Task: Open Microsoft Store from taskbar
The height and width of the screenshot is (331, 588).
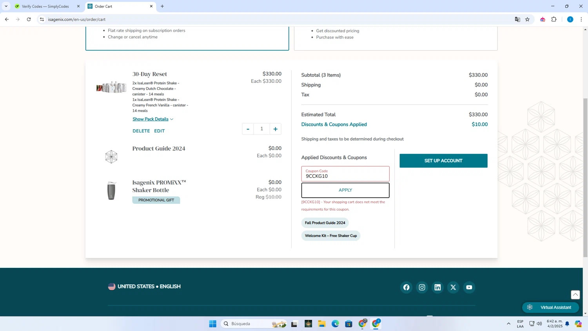Action: pyautogui.click(x=349, y=324)
